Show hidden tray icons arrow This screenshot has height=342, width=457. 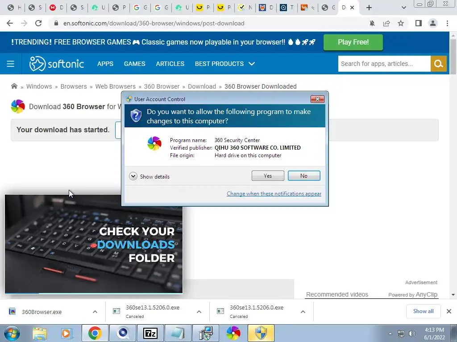tap(390, 334)
